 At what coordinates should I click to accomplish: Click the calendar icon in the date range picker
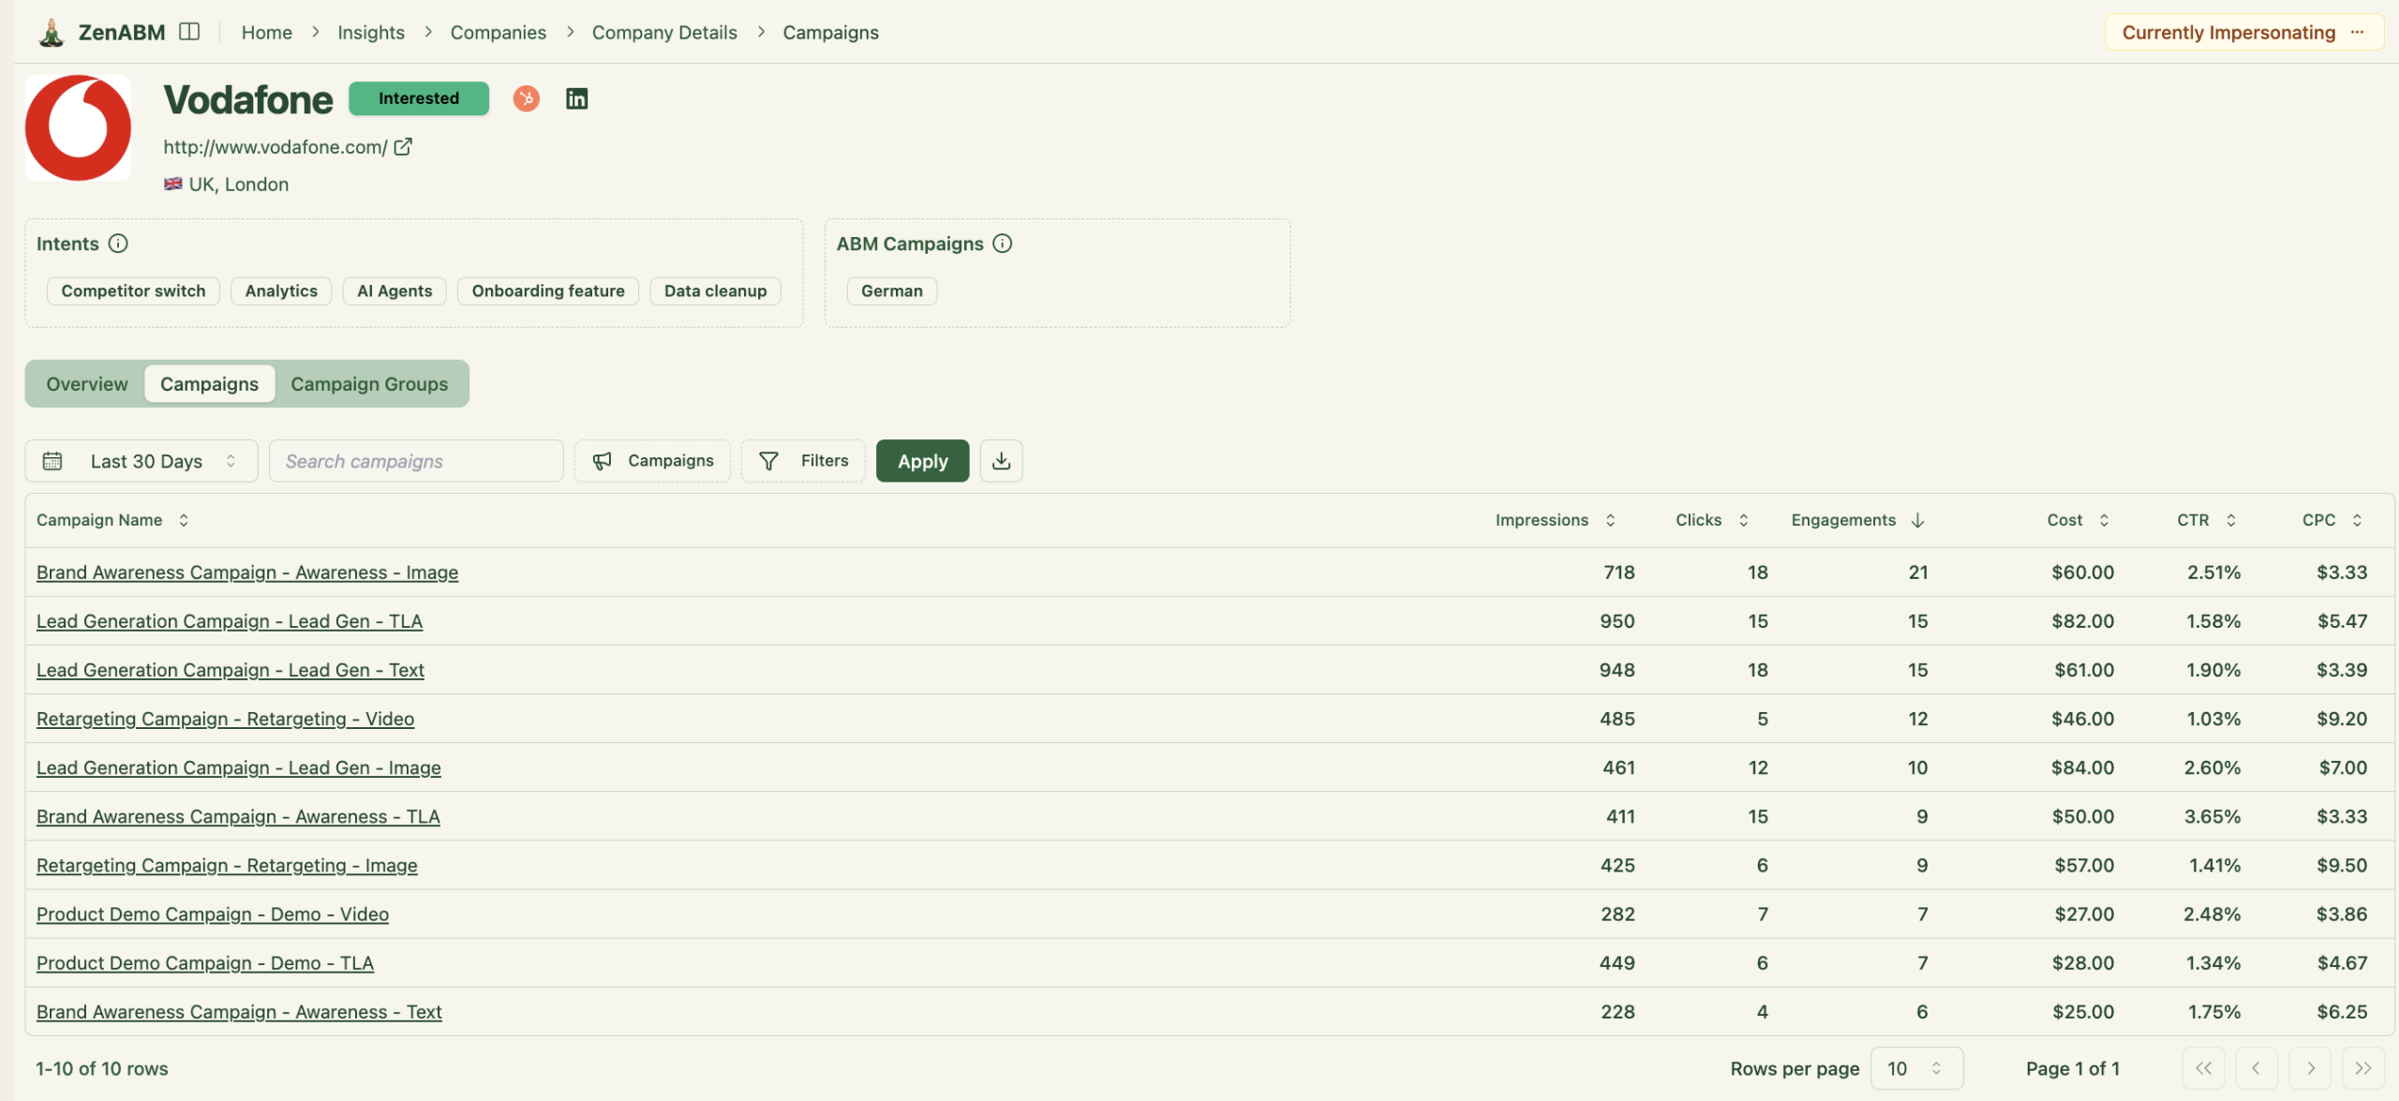(x=52, y=460)
